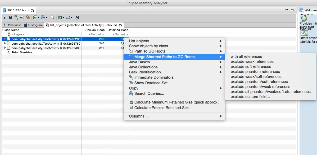Select 'exclude phantom/soft references' option
317x155 pixels.
point(271,82)
